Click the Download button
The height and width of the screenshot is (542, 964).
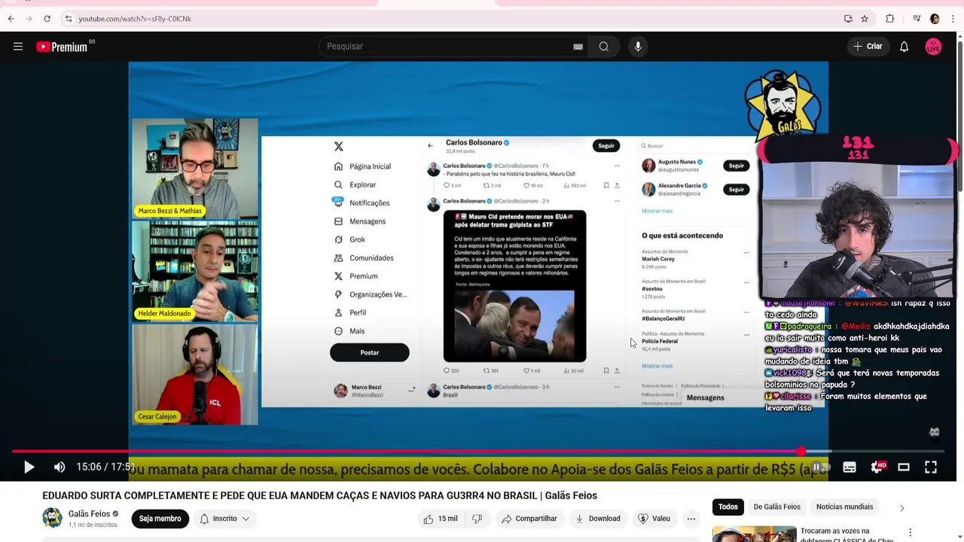pyautogui.click(x=598, y=519)
